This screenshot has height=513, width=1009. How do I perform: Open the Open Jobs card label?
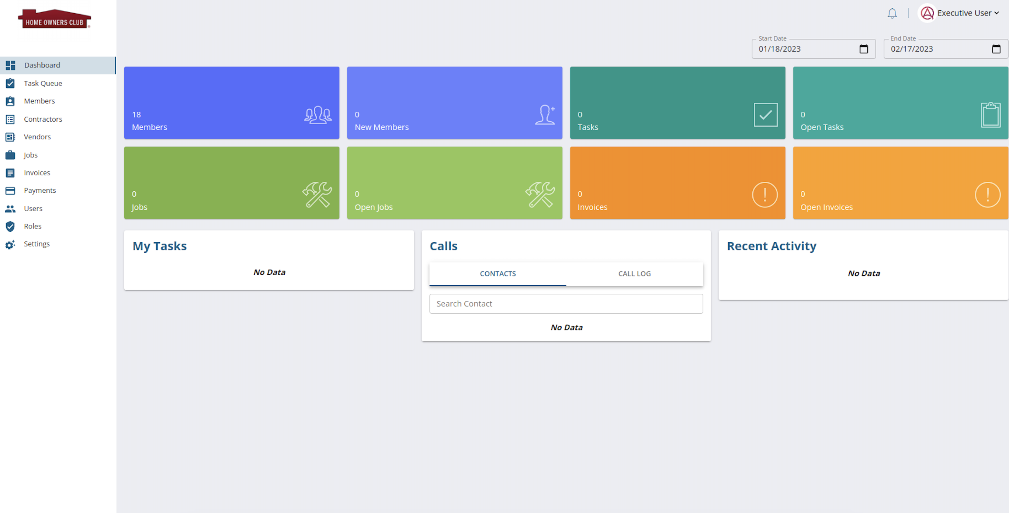point(374,207)
